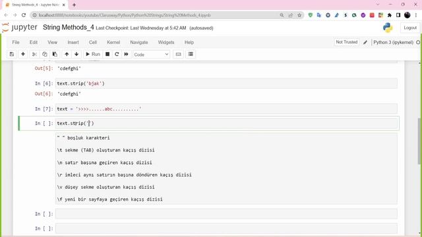The width and height of the screenshot is (422, 237).
Task: Move selected cell down arrow
Action: tap(76, 54)
